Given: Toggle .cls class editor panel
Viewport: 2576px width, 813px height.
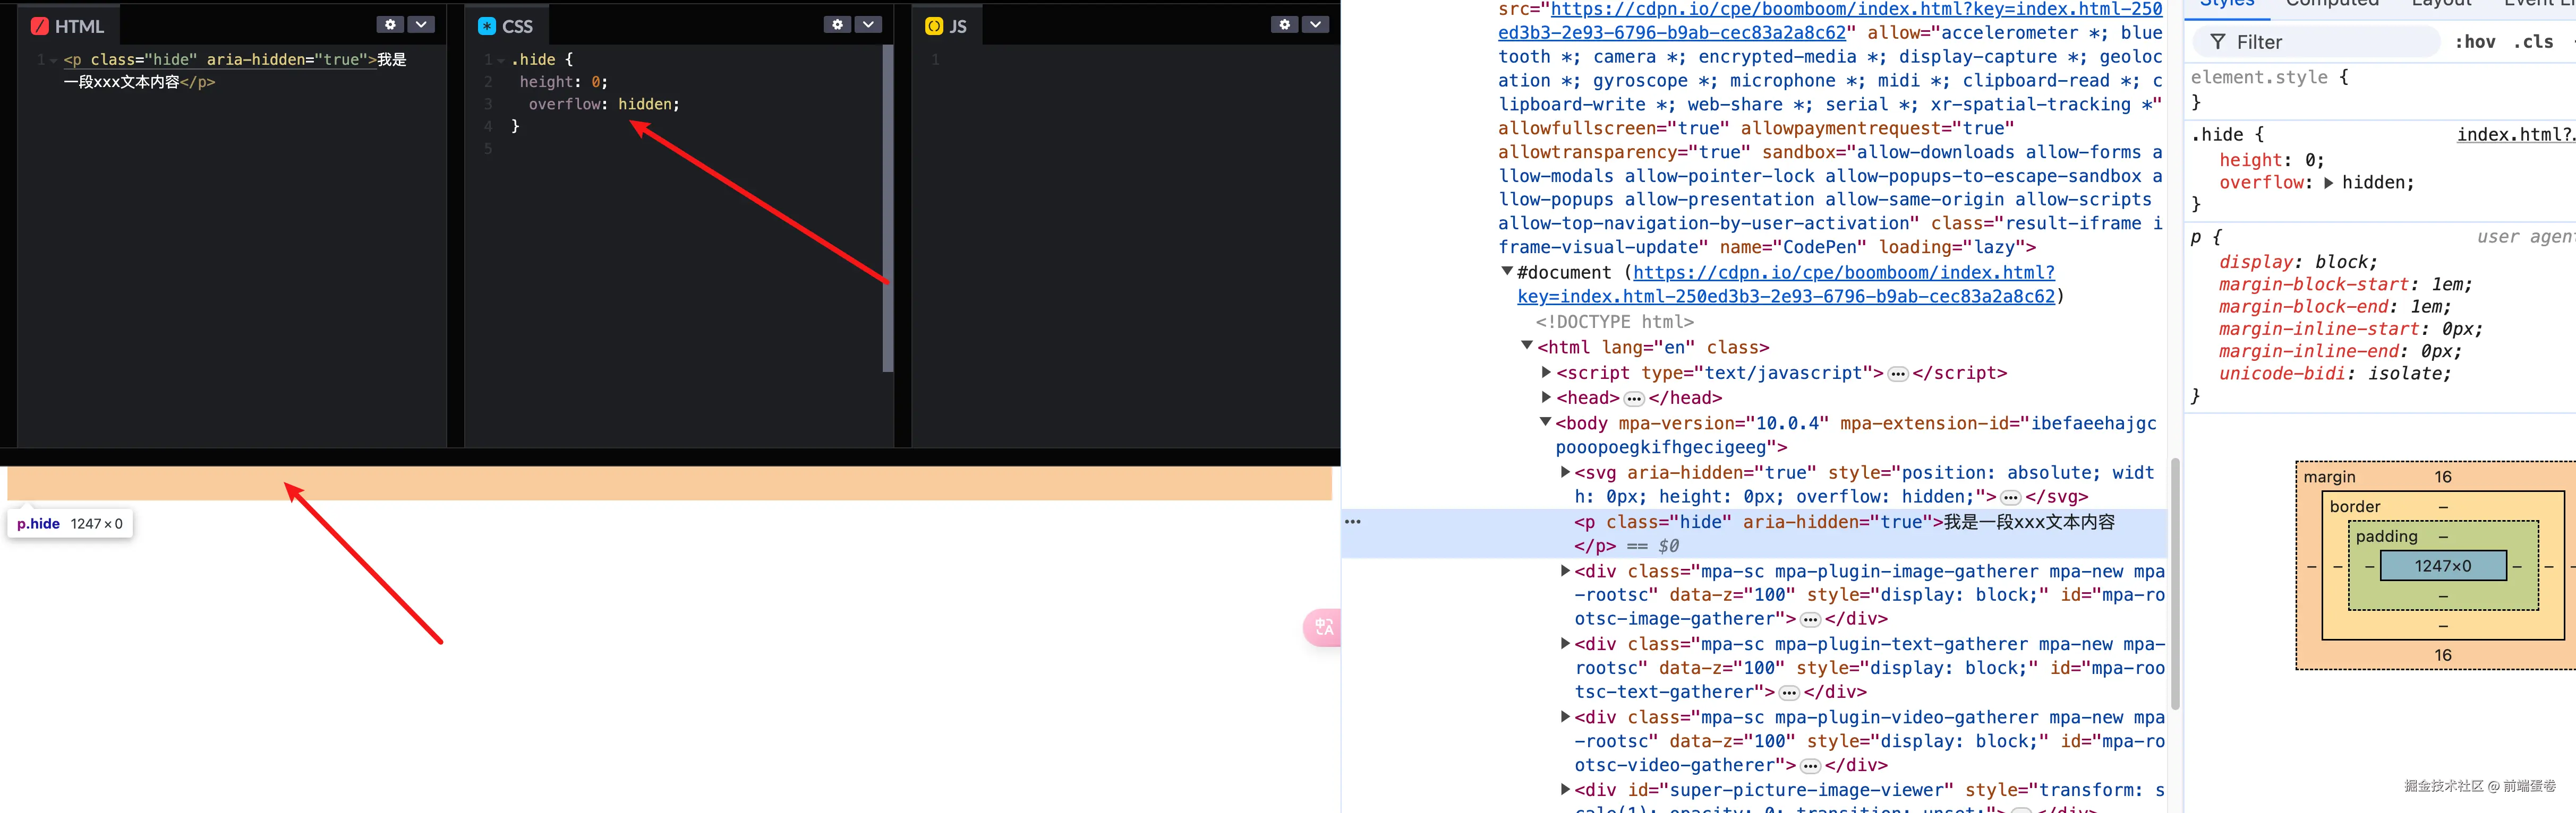Looking at the screenshot, I should point(2532,42).
